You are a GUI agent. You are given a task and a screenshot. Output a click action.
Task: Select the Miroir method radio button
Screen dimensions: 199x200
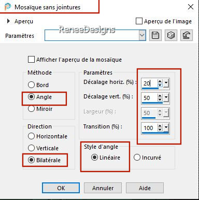pyautogui.click(x=31, y=109)
